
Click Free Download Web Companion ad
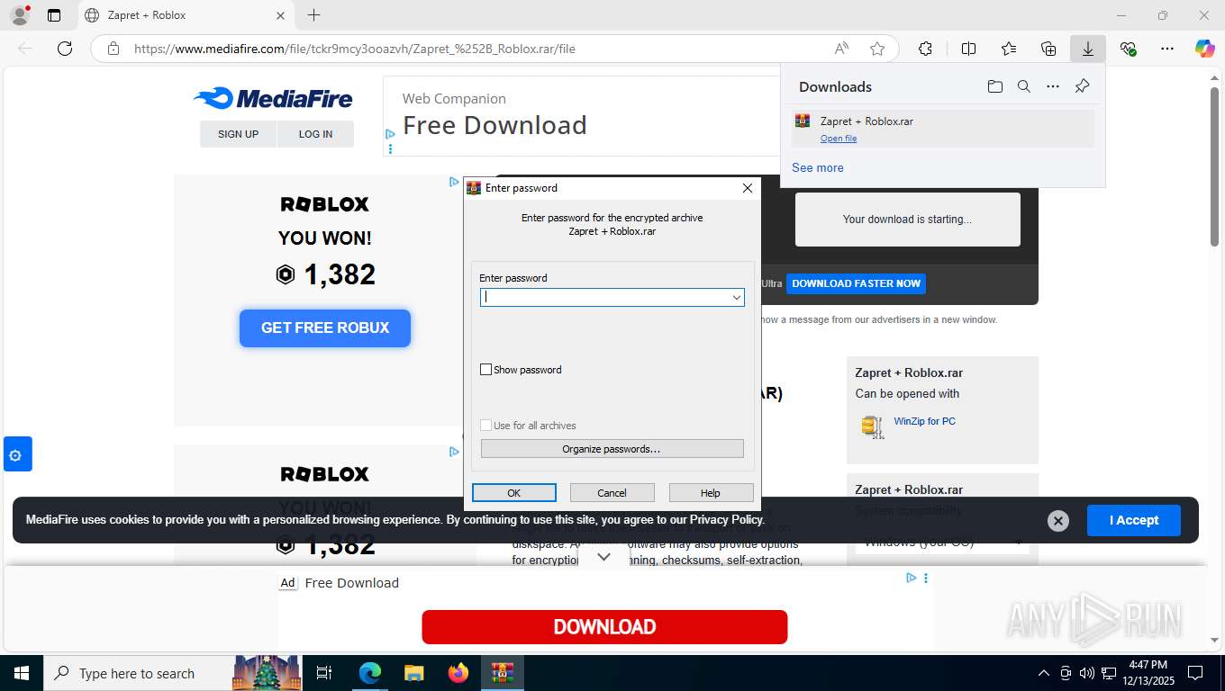click(x=495, y=125)
